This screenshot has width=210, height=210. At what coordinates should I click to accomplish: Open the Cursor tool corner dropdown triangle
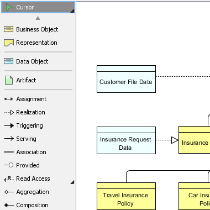pyautogui.click(x=72, y=11)
